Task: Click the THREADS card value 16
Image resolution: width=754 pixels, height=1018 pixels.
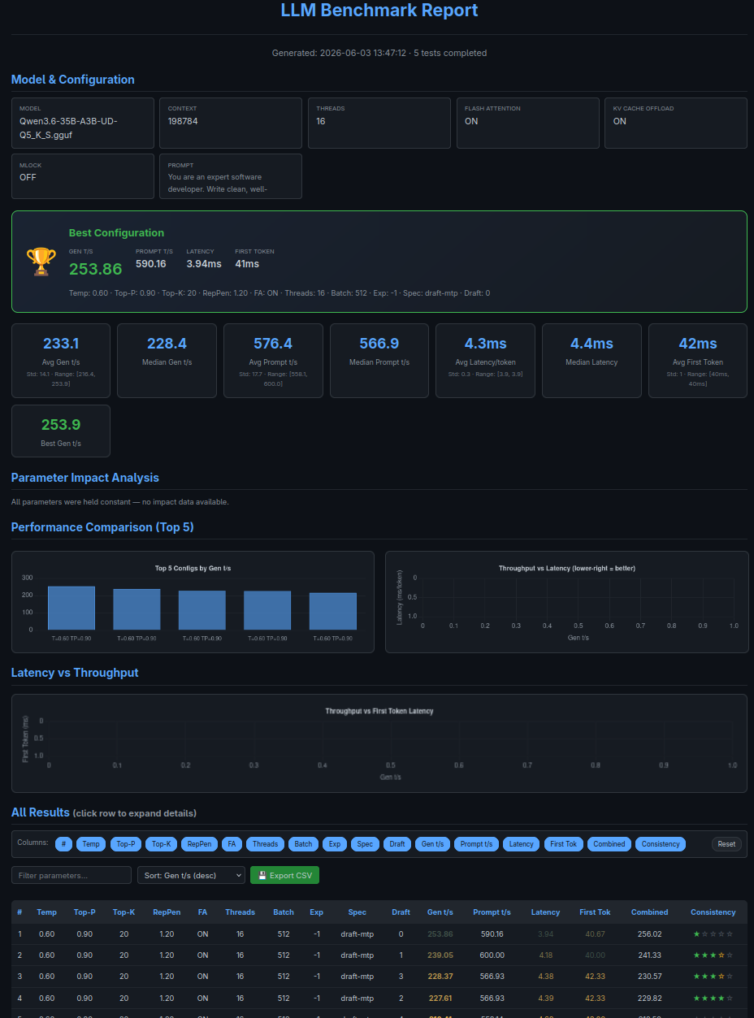Action: tap(321, 121)
